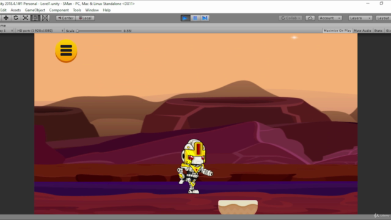Open the Layout dropdown
Viewport: 391px width, 220px height.
(x=383, y=18)
